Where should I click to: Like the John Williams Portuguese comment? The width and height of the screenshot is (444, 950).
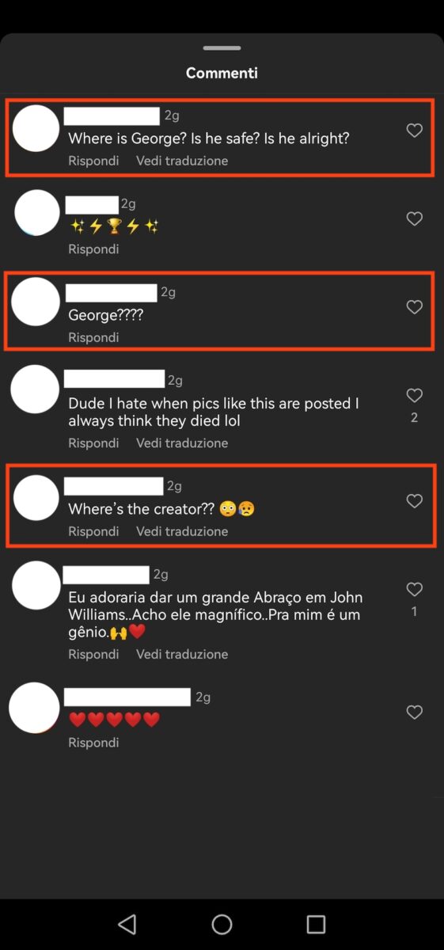(x=414, y=589)
